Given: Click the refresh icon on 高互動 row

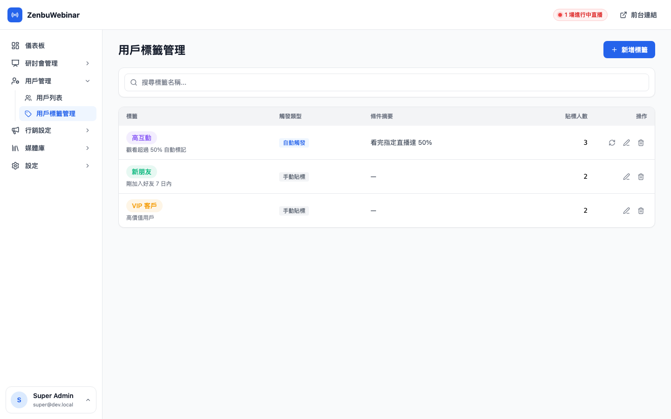Looking at the screenshot, I should 612,142.
